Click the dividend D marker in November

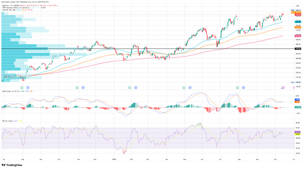coord(83,88)
